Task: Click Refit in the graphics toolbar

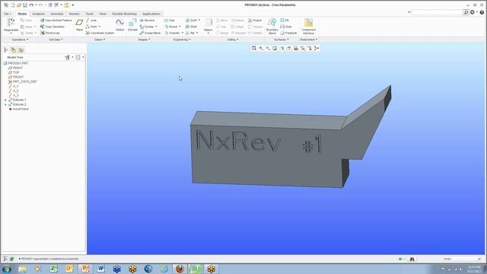Action: pyautogui.click(x=254, y=48)
